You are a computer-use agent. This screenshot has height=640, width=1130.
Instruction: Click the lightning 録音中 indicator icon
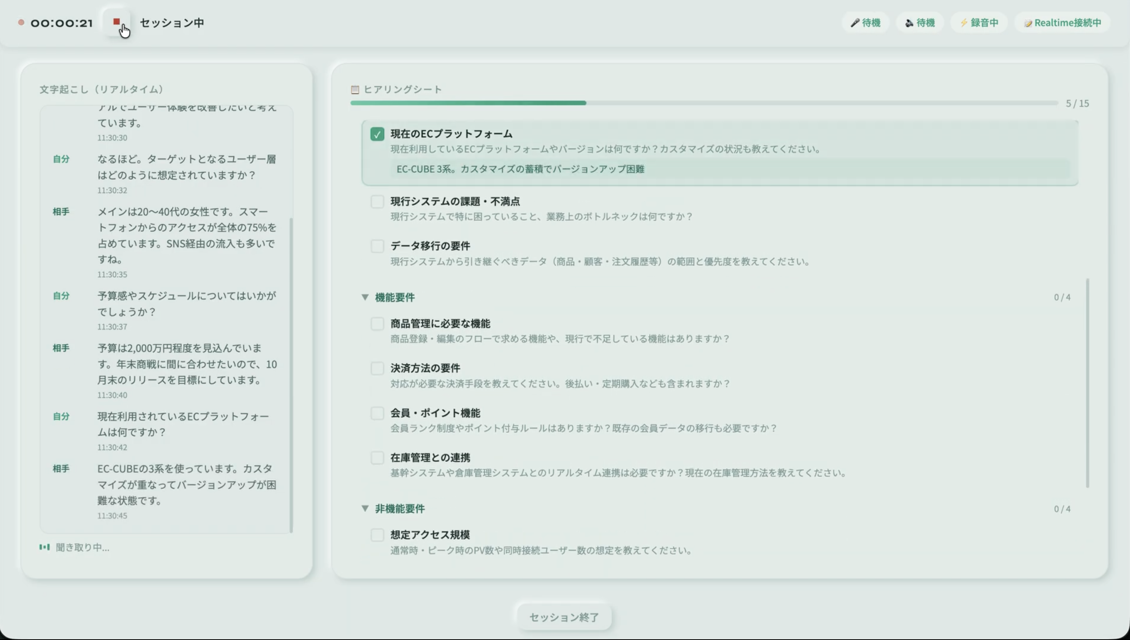964,22
